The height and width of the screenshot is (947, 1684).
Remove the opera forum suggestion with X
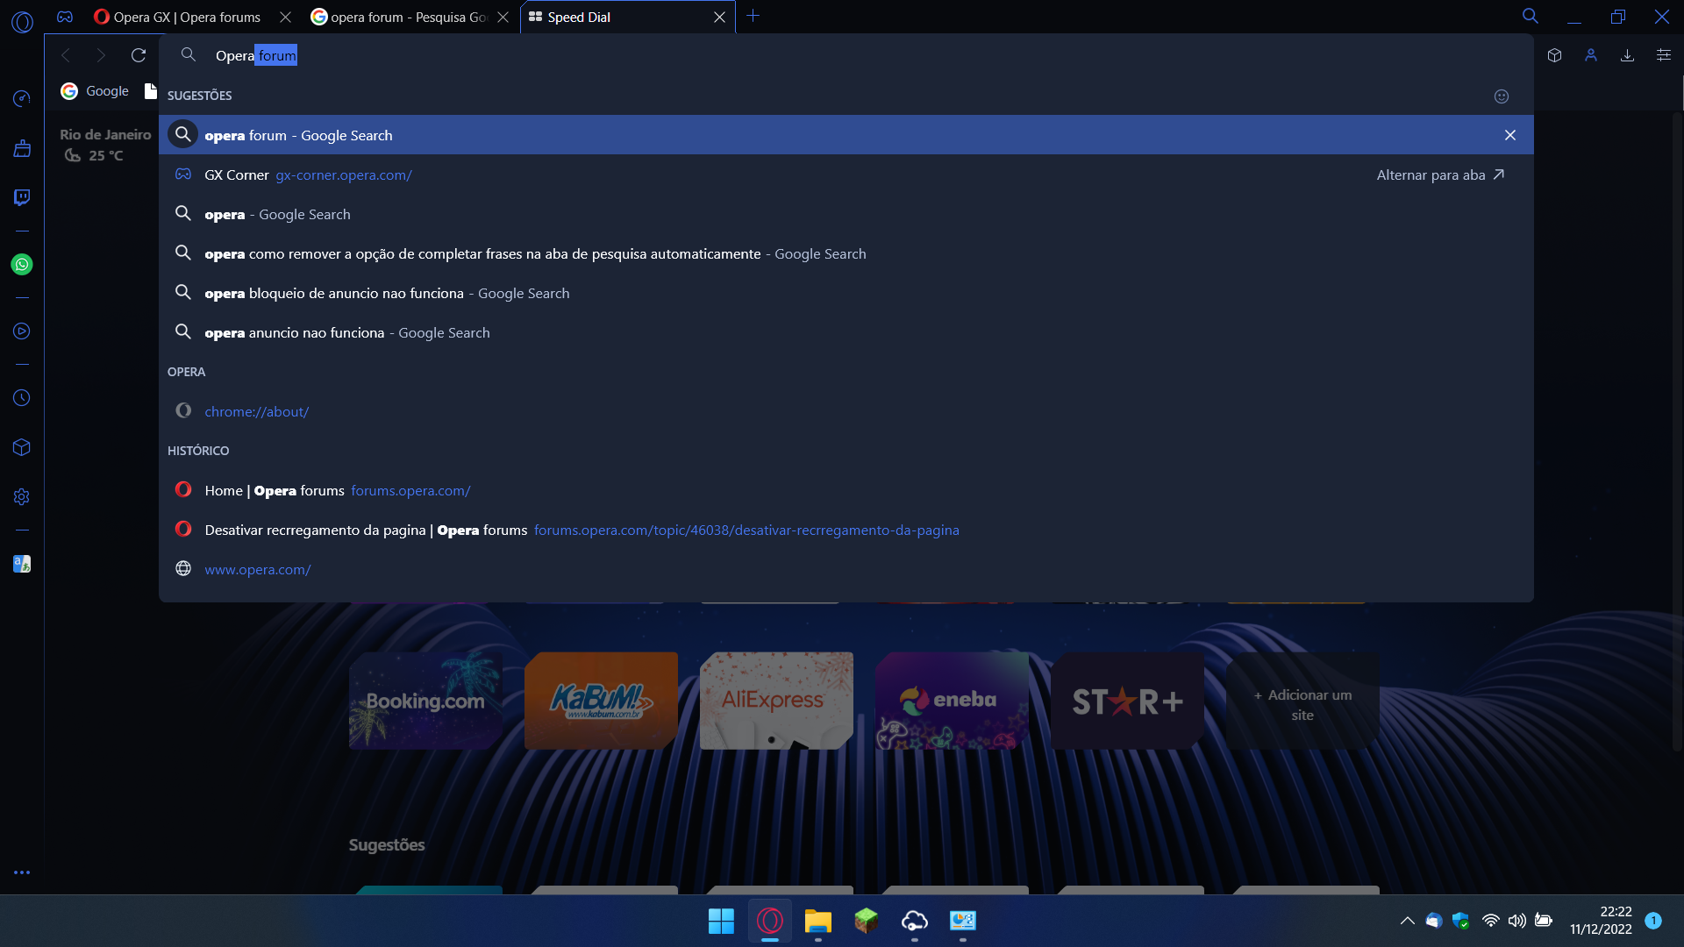pyautogui.click(x=1510, y=135)
